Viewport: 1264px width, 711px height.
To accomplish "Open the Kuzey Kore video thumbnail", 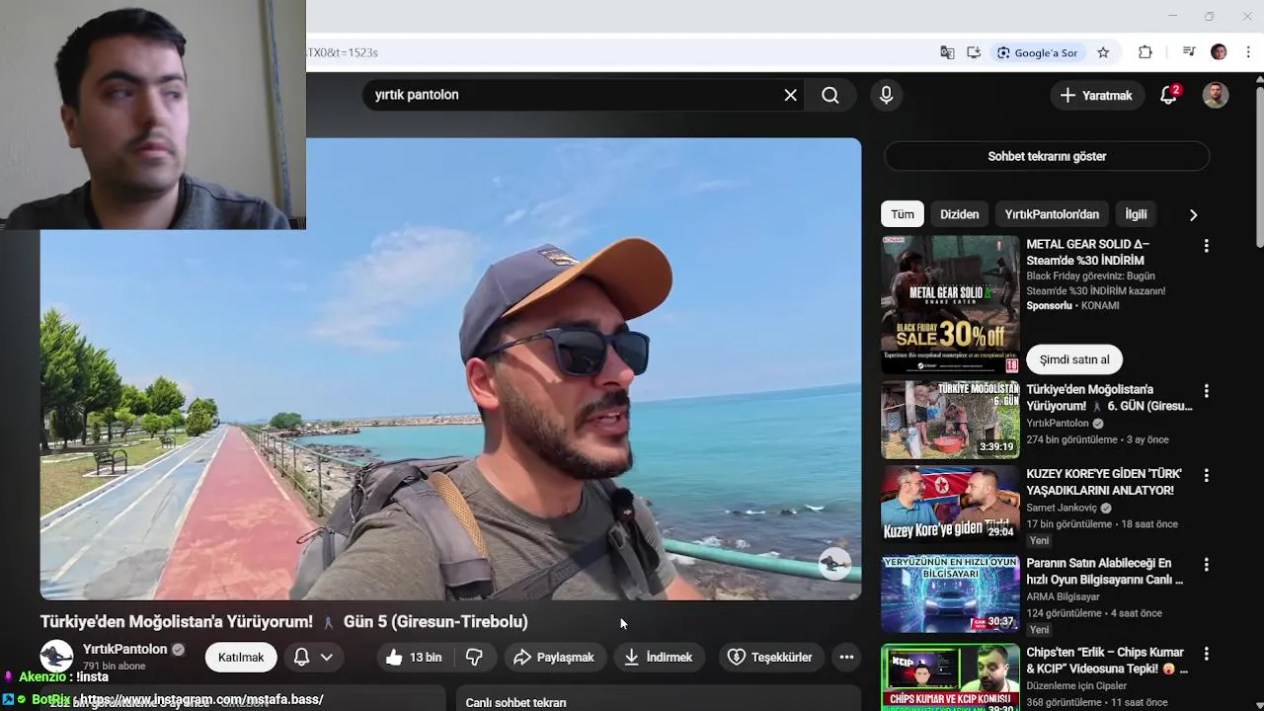I will pos(950,504).
